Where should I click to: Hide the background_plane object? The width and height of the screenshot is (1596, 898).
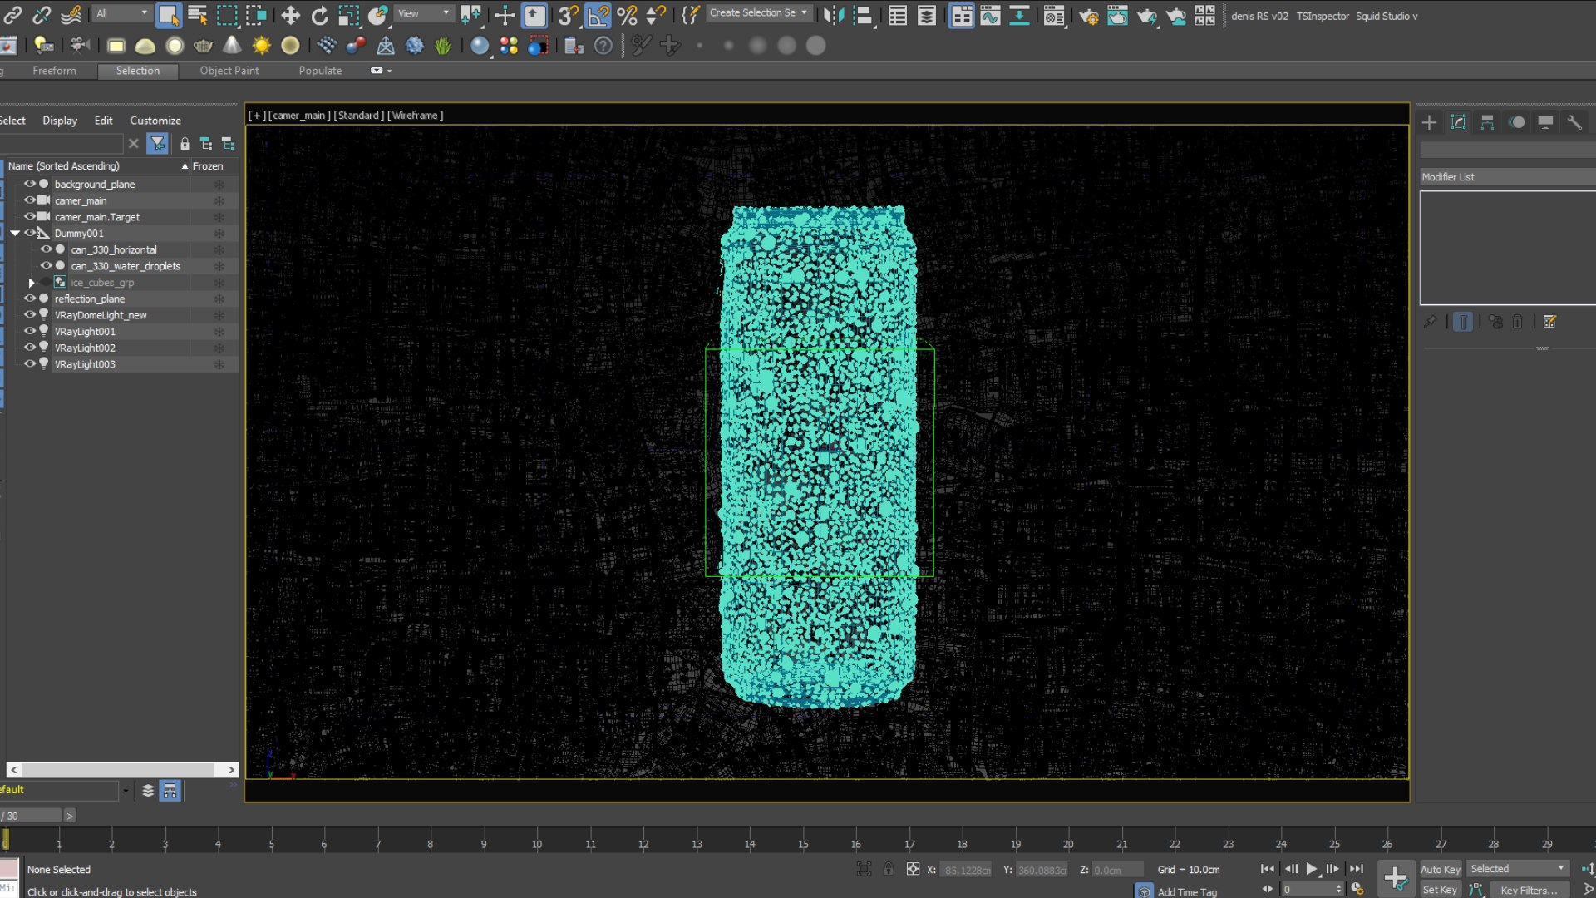coord(30,184)
